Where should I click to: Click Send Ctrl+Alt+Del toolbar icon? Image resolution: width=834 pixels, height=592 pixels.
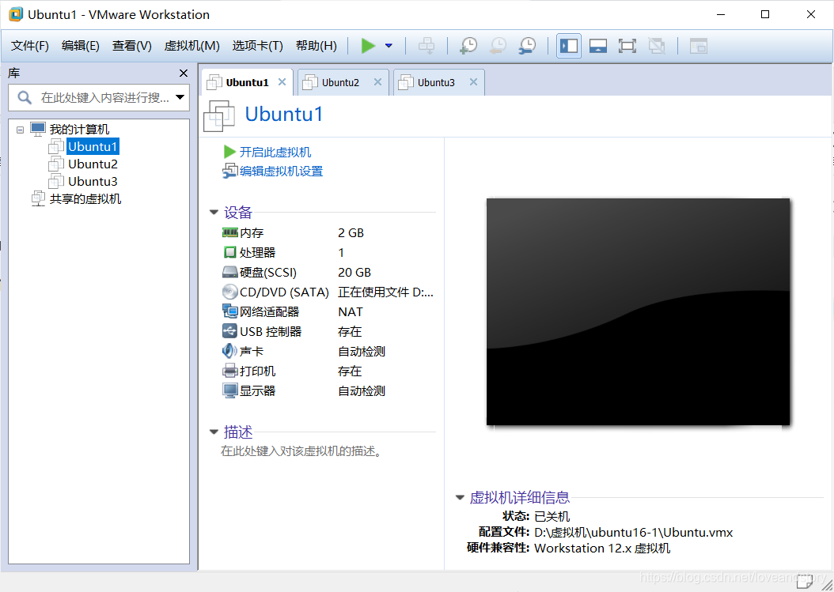(426, 46)
